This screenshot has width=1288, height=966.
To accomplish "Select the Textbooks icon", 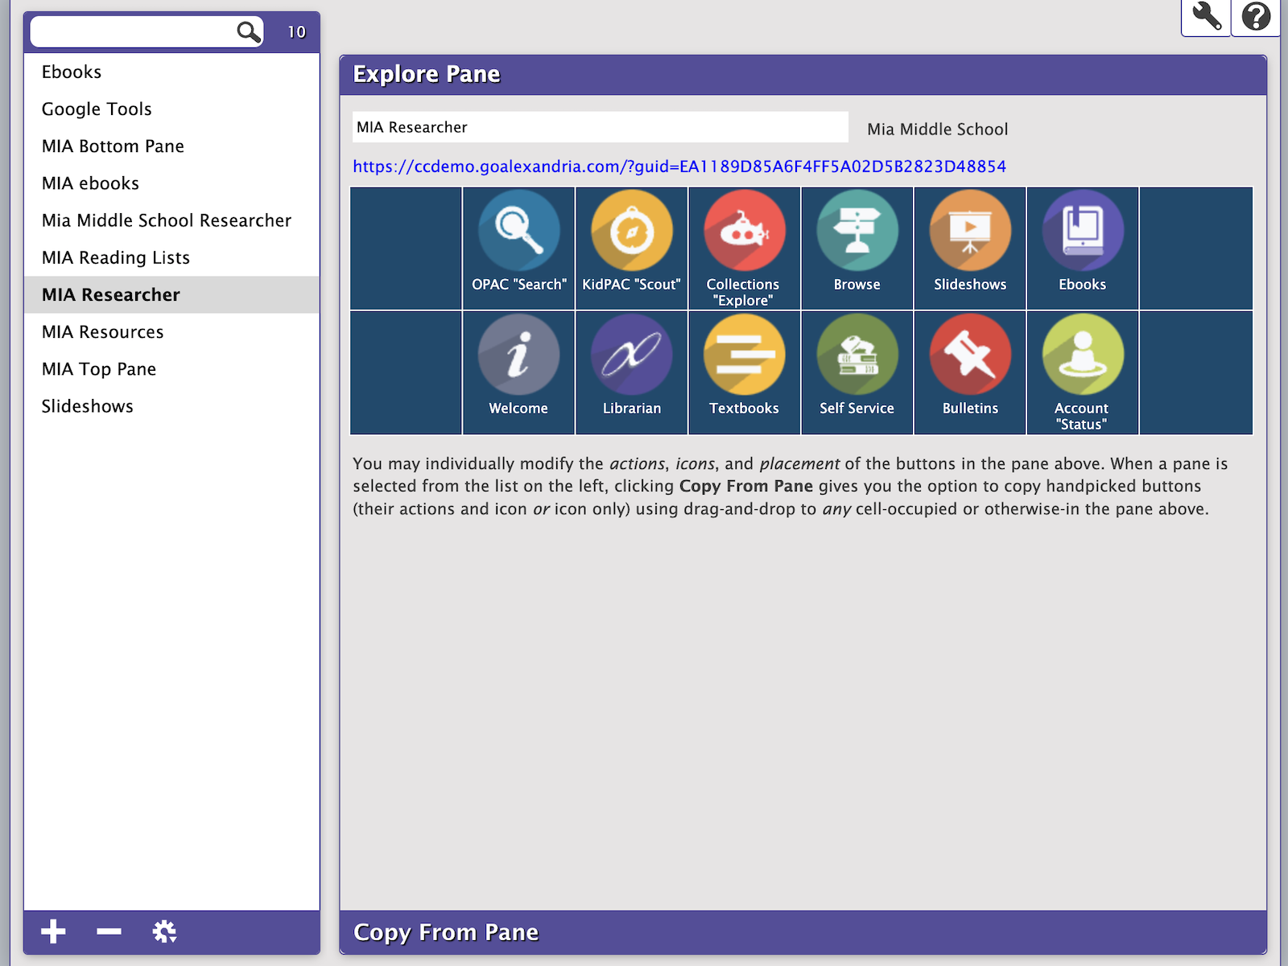I will 744,356.
